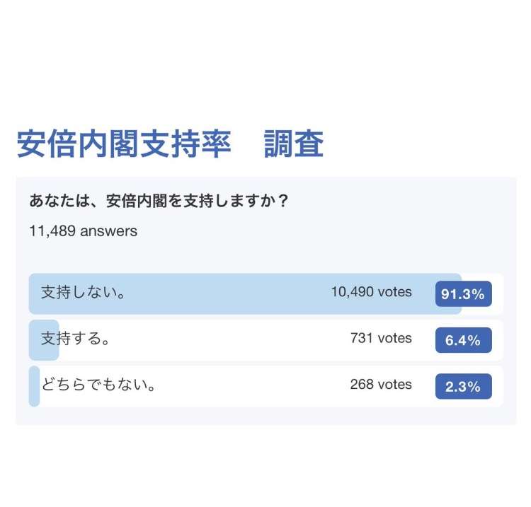Click the 11,489 answers count
The height and width of the screenshot is (507, 531).
(84, 231)
